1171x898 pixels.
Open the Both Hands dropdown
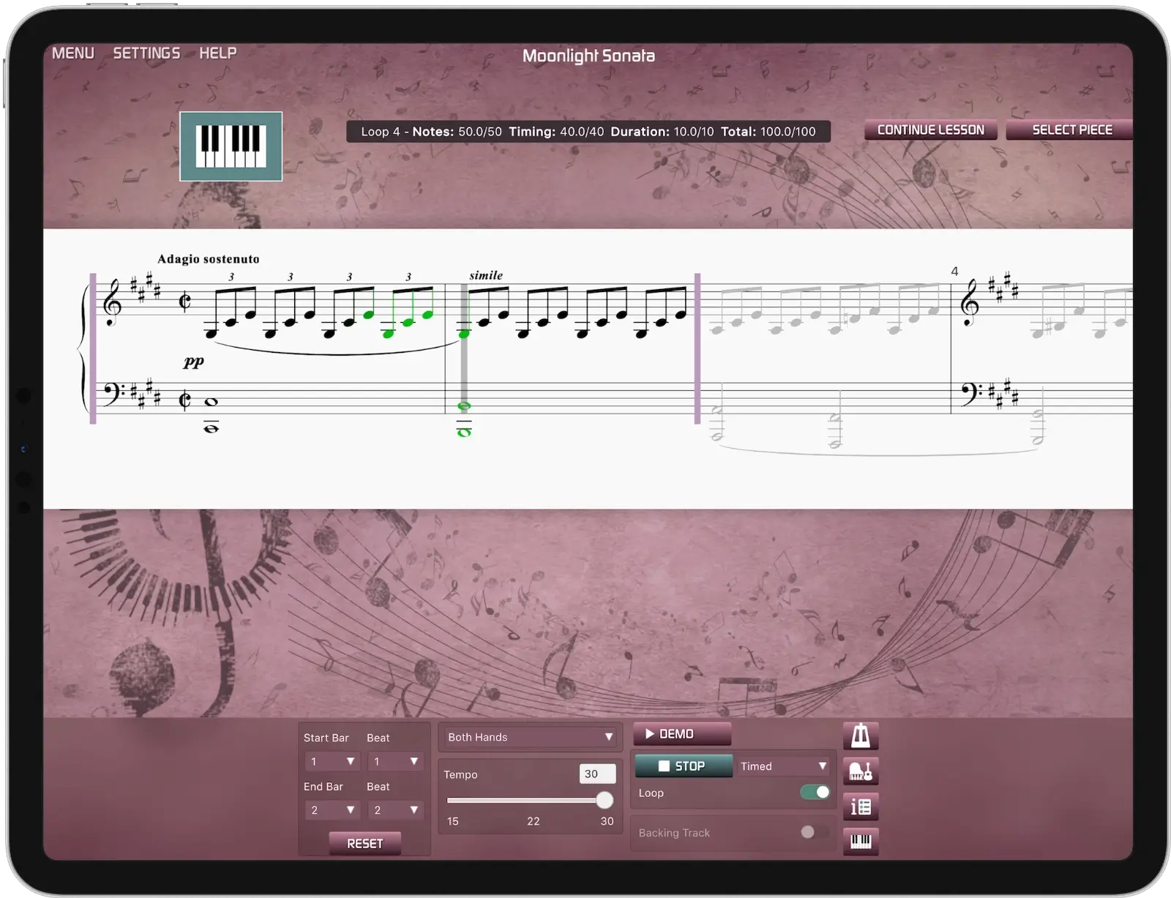point(529,737)
